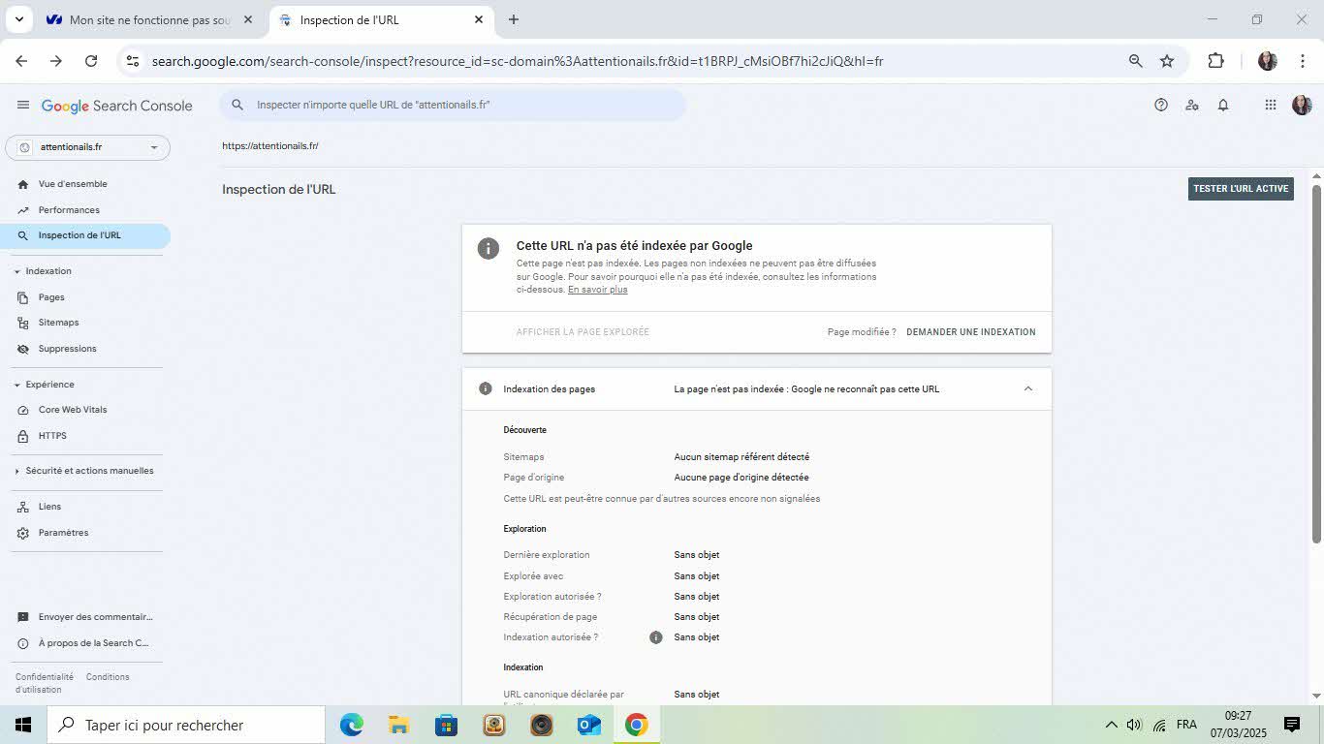Viewport: 1324px width, 744px height.
Task: Open the Confidentialité link
Action: point(45,677)
